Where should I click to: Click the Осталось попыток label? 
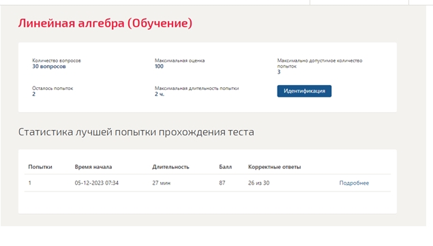53,89
